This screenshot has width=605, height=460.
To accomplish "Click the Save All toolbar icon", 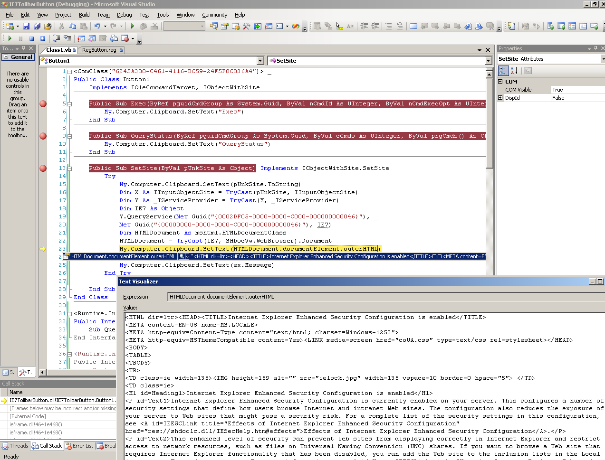I will click(37, 26).
